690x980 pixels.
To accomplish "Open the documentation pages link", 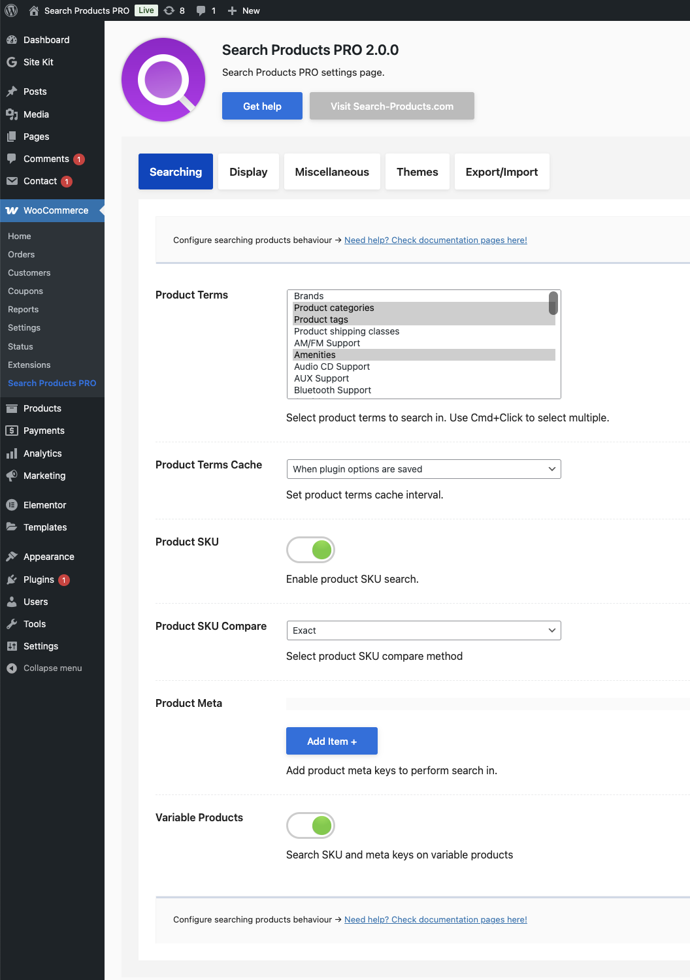I will [x=435, y=240].
